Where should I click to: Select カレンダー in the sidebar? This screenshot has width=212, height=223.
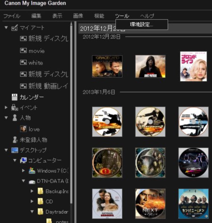click(x=32, y=97)
